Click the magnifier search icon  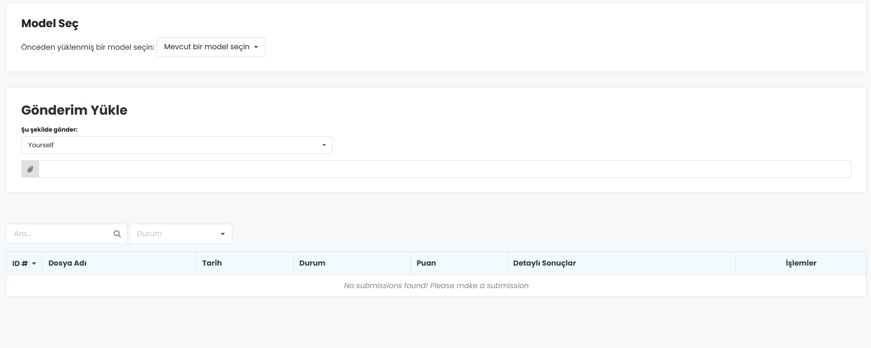pyautogui.click(x=117, y=234)
